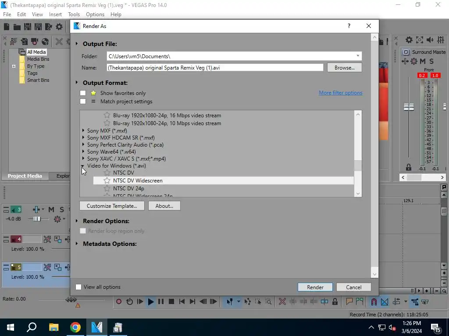Click the Insert Region icon

click(x=360, y=301)
